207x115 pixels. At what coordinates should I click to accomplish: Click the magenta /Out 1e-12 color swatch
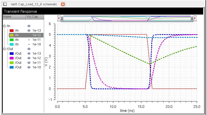pyautogui.click(x=11, y=58)
